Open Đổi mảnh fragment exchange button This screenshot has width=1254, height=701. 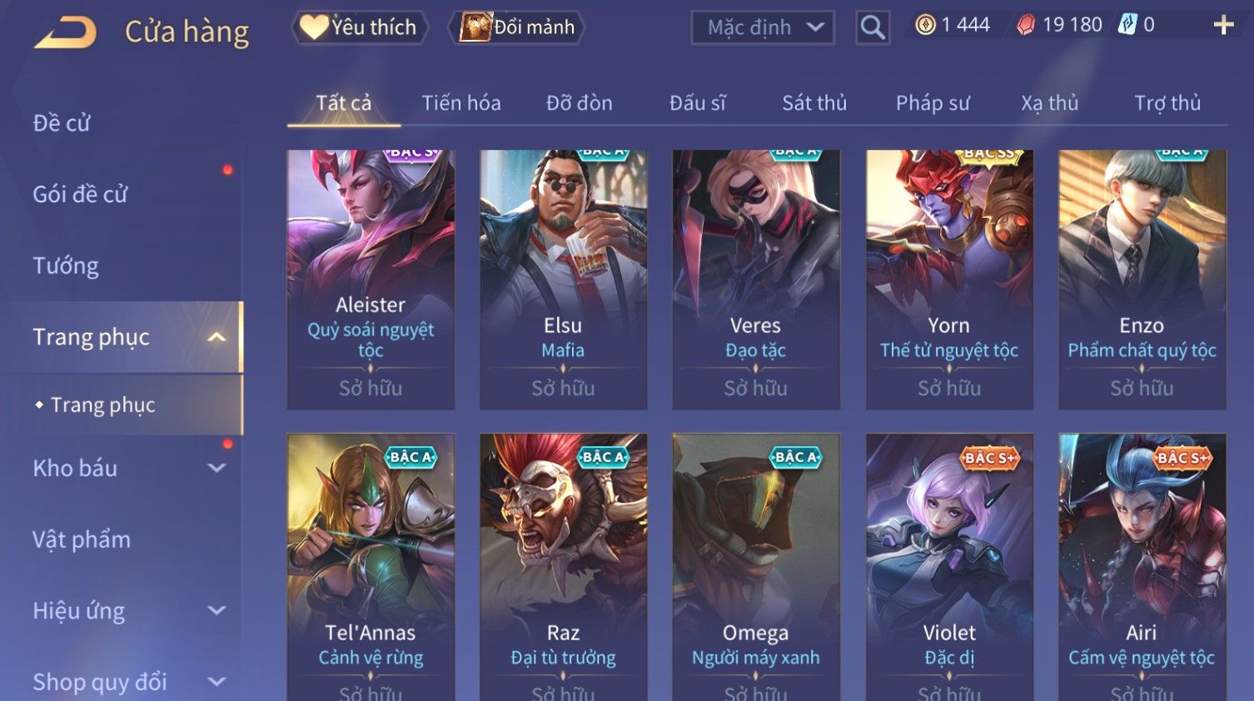[516, 27]
